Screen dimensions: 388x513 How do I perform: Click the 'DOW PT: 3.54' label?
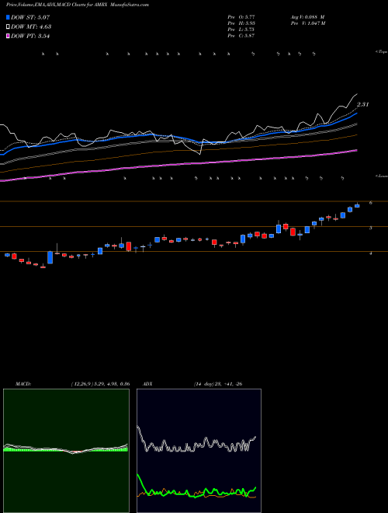point(30,37)
